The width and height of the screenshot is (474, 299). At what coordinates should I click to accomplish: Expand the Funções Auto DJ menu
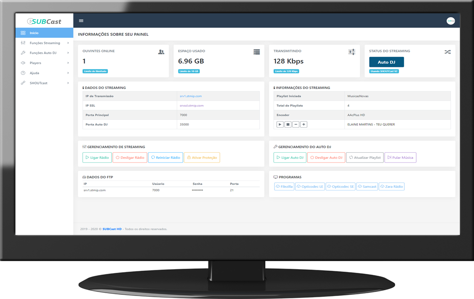tap(45, 53)
